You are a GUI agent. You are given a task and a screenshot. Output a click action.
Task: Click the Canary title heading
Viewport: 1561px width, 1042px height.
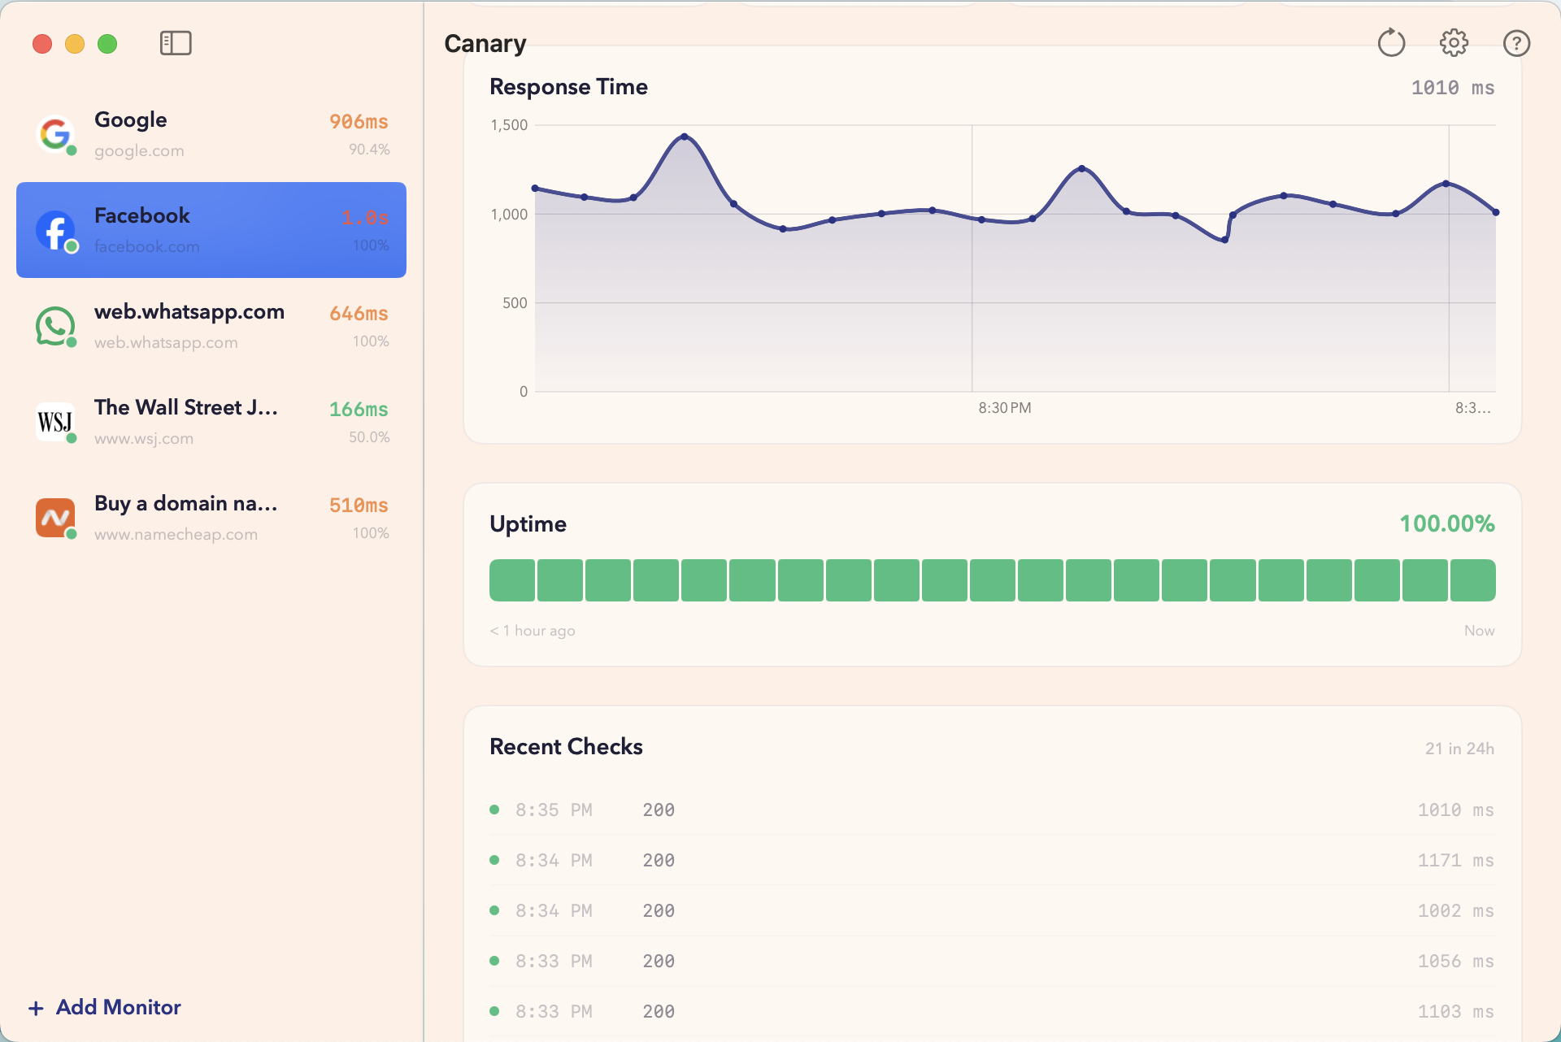point(485,43)
